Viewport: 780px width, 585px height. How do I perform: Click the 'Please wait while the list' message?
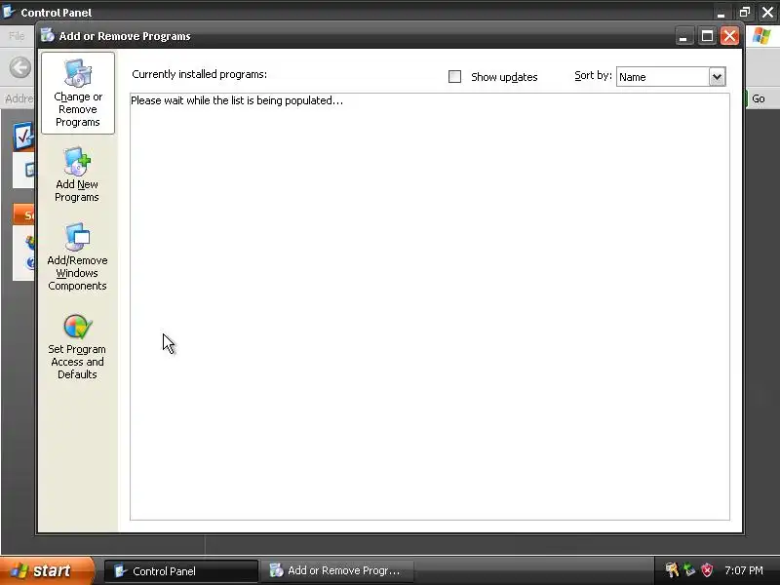click(x=237, y=100)
